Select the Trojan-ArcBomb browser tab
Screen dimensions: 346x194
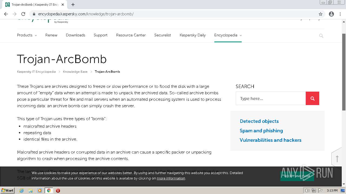point(35,5)
